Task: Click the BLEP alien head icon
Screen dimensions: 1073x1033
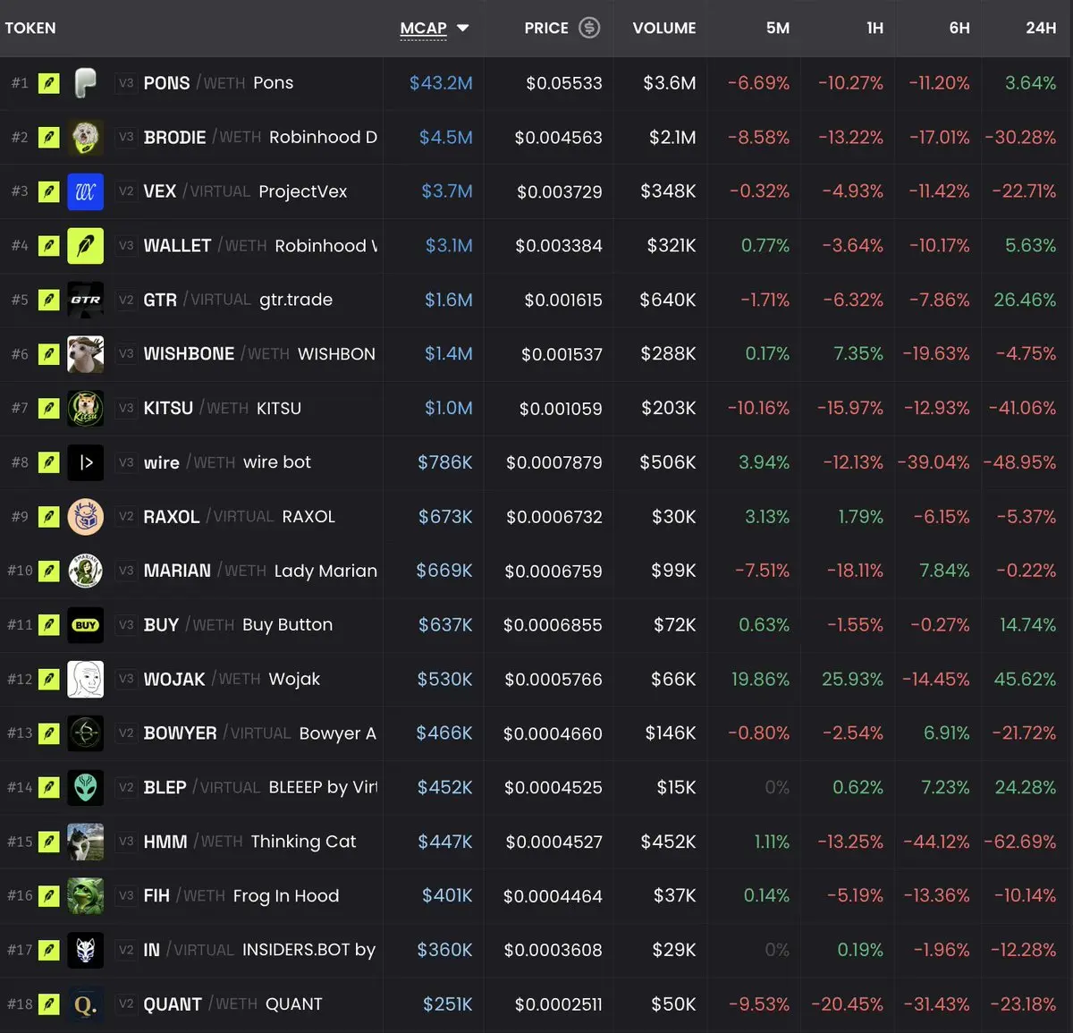Action: click(x=86, y=787)
